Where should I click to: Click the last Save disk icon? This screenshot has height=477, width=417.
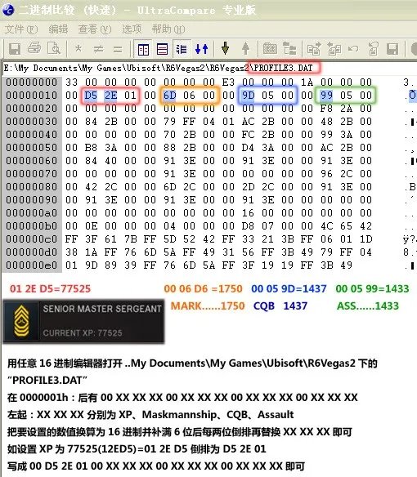click(392, 49)
